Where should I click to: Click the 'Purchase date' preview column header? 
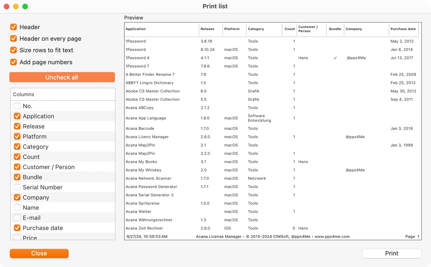403,29
